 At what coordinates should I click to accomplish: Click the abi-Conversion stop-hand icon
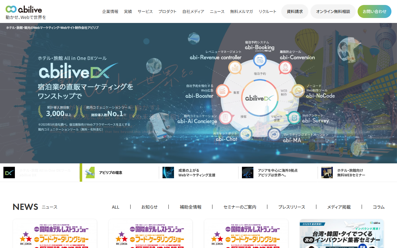[x=285, y=68]
